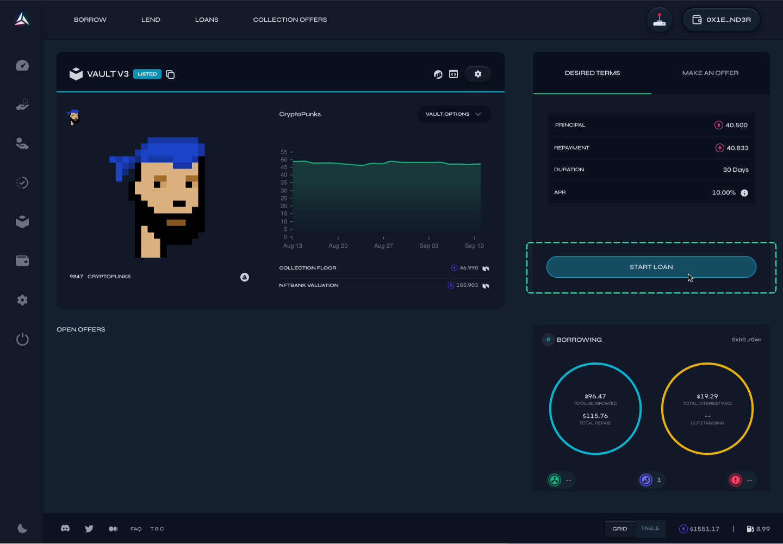The height and width of the screenshot is (544, 783).
Task: Click the Vault V3 box icon
Action: coord(76,74)
